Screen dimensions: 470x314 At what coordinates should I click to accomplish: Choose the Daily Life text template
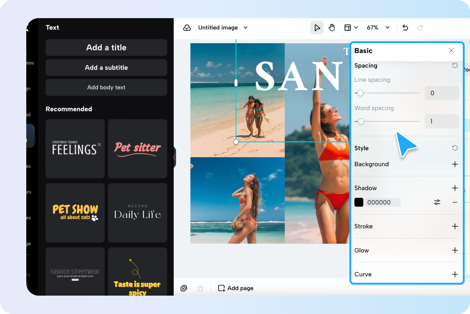137,213
